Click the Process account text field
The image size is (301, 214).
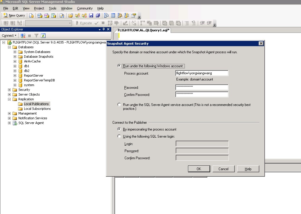pyautogui.click(x=202, y=73)
